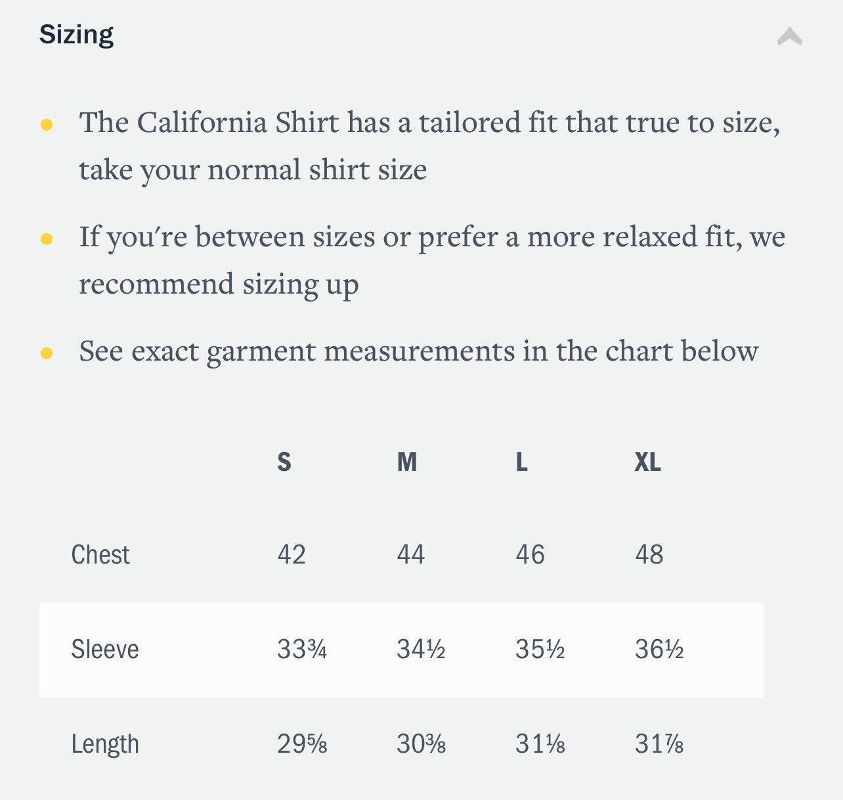
Task: Click the chest value 44
Action: pos(411,555)
